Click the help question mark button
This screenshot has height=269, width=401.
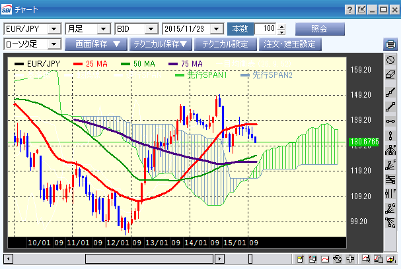350,10
